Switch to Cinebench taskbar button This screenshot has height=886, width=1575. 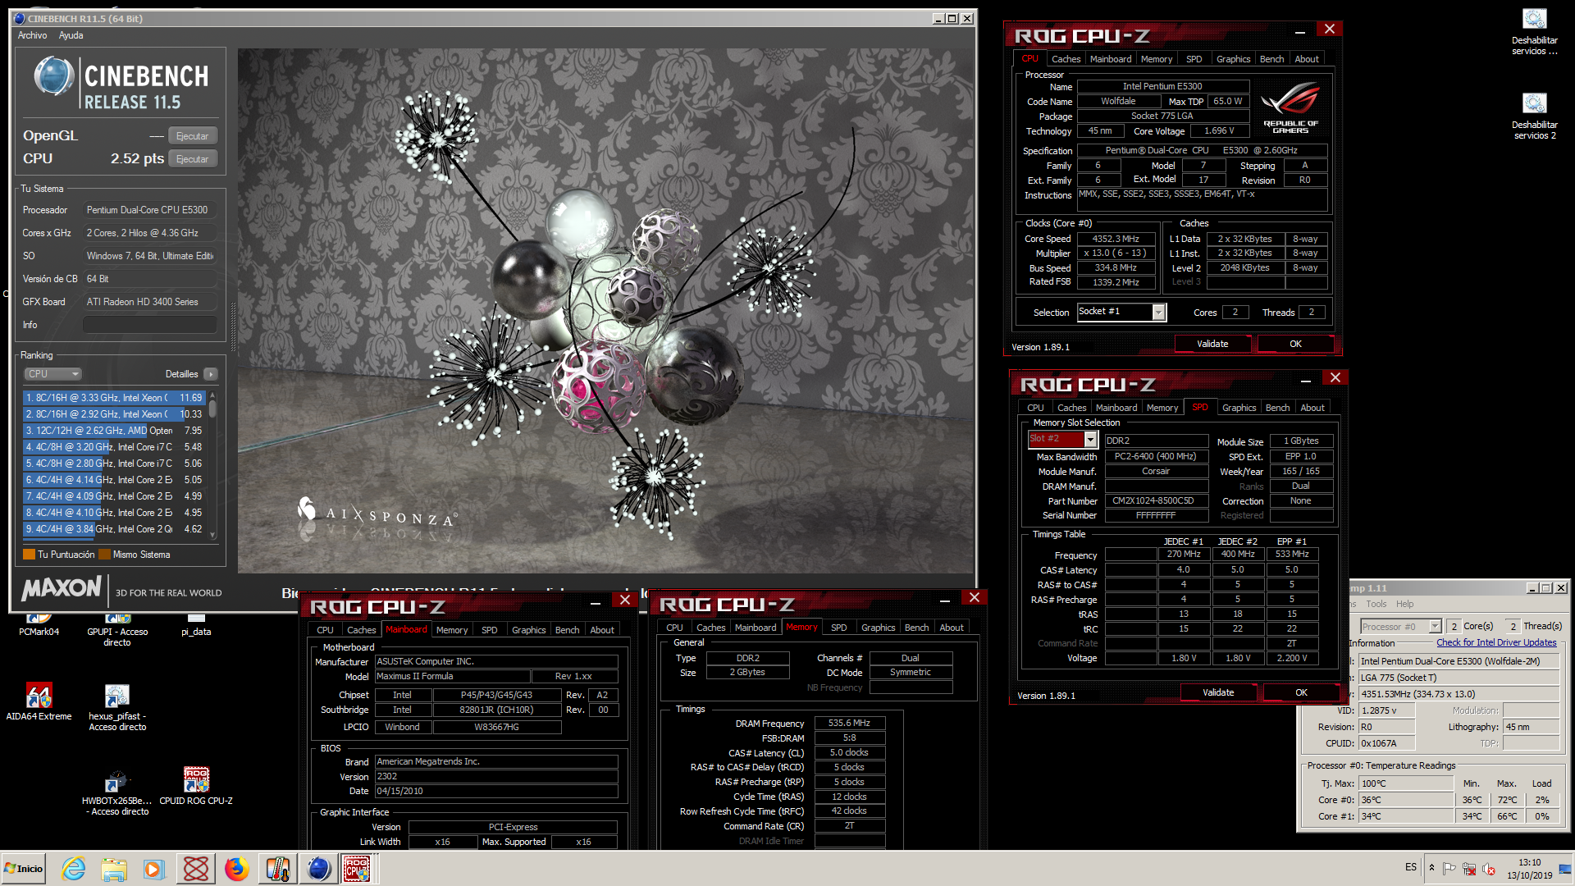point(318,869)
